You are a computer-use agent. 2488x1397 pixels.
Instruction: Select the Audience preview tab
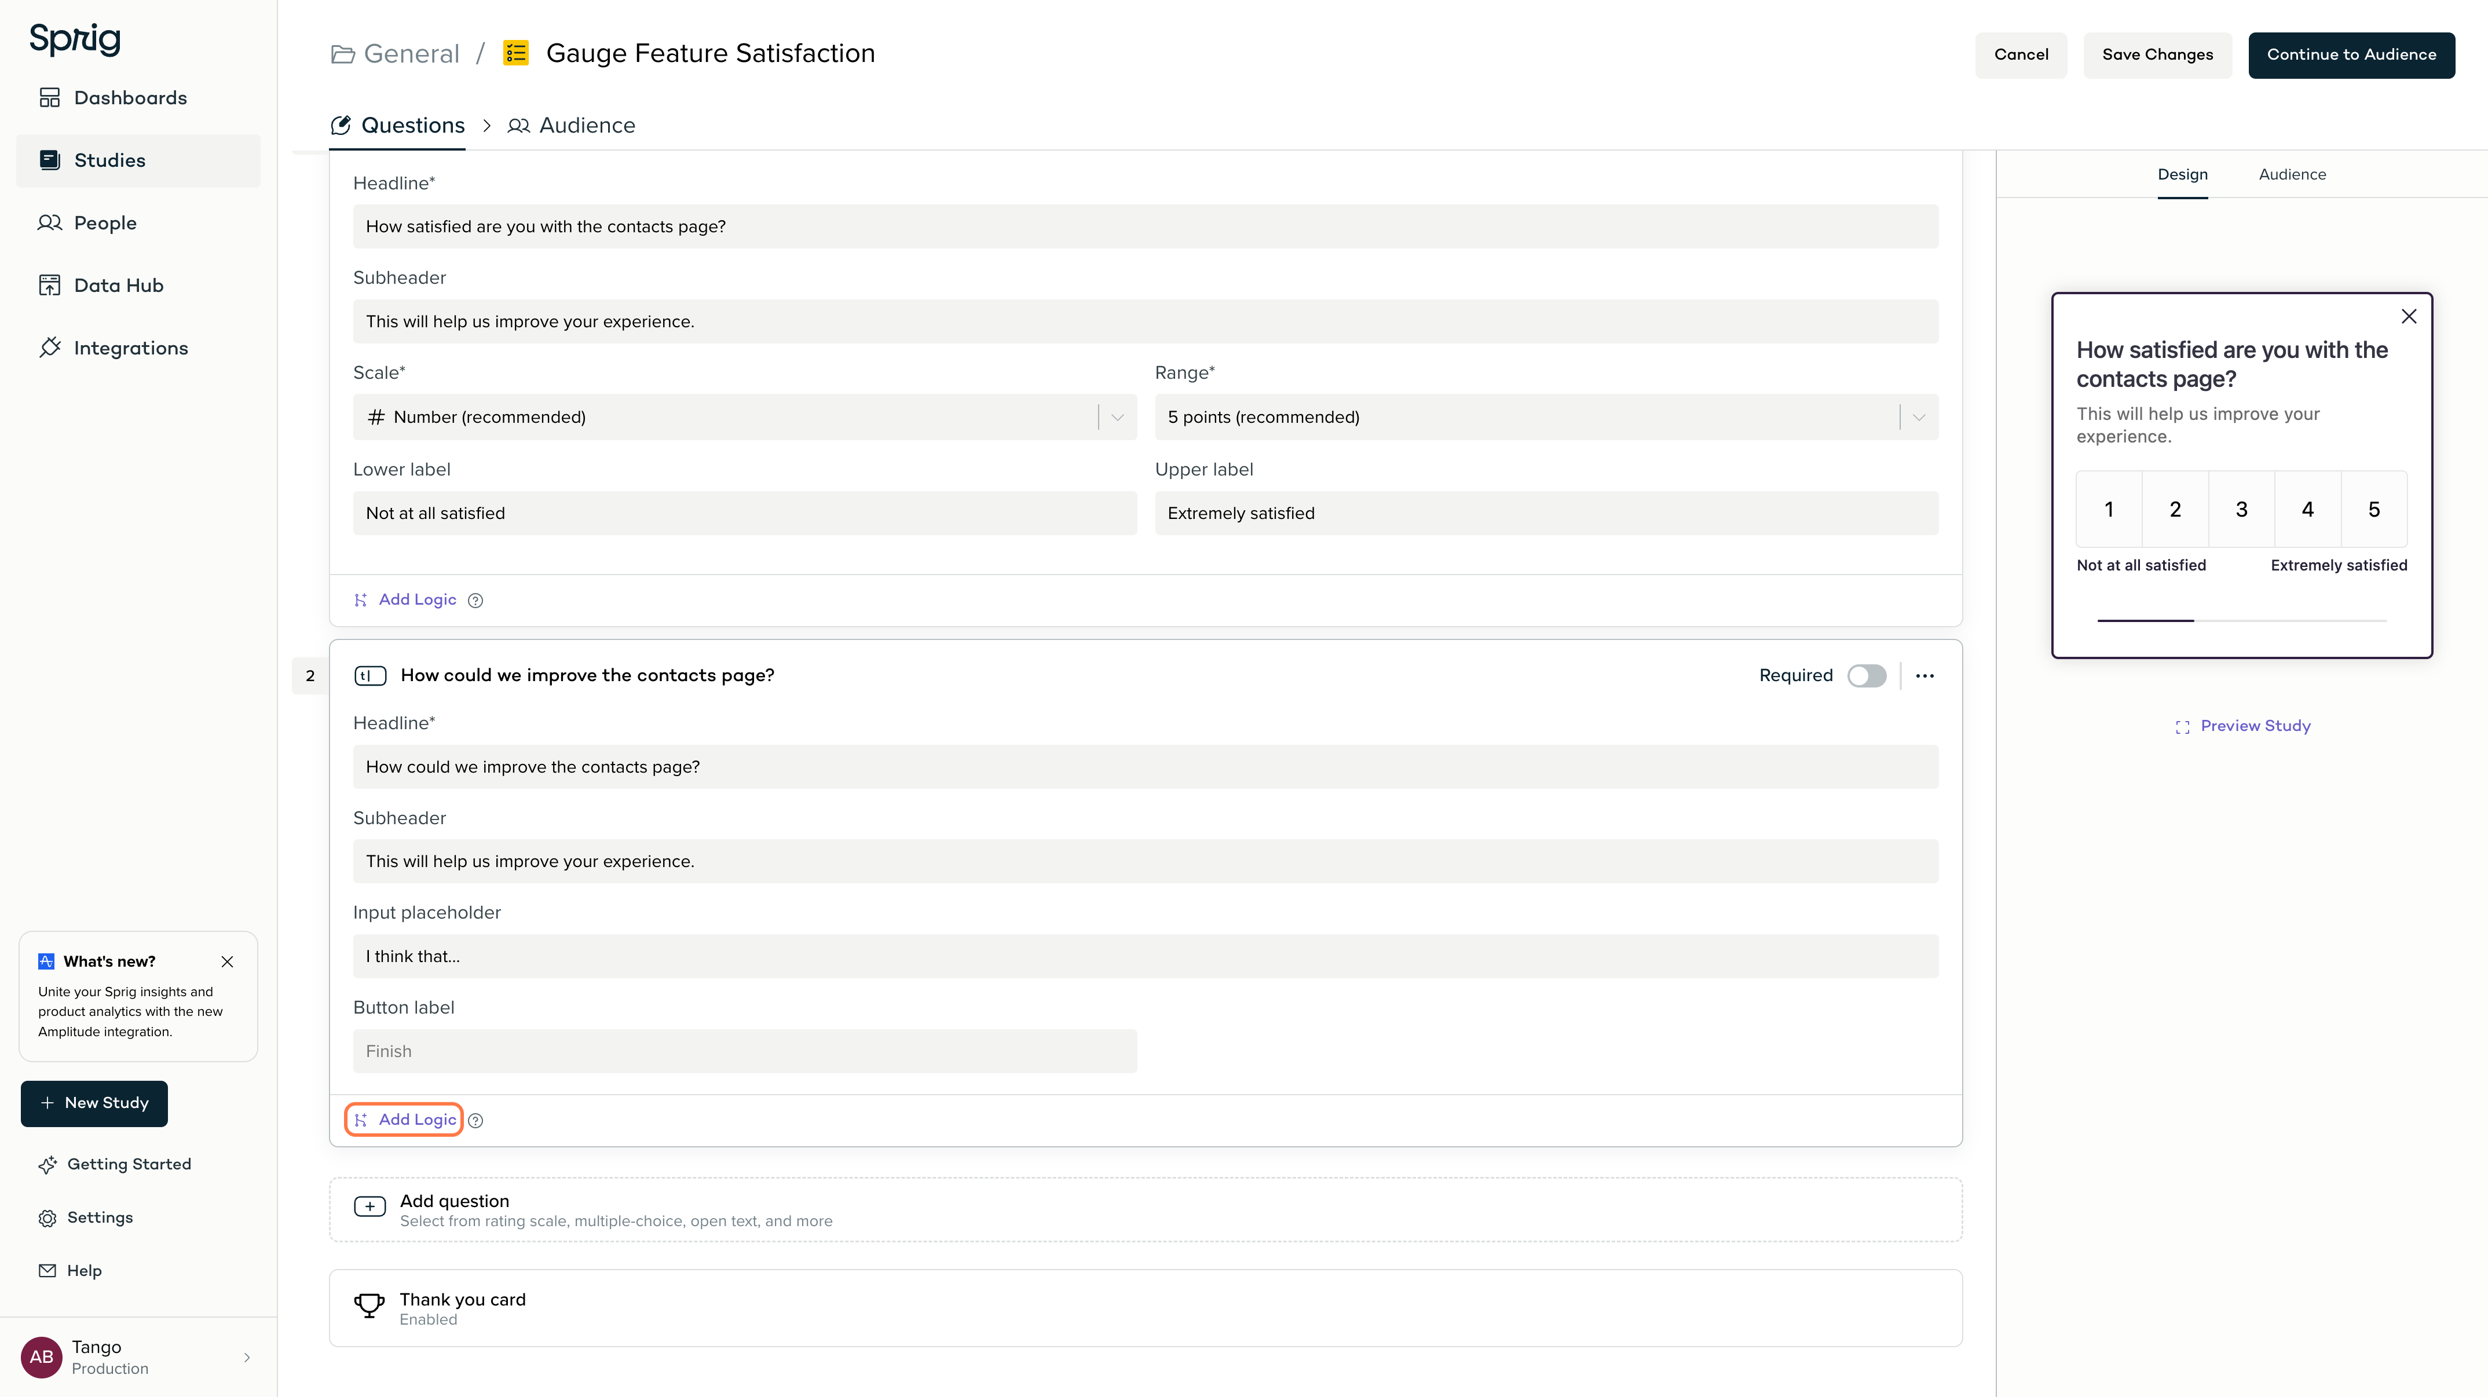point(2292,175)
